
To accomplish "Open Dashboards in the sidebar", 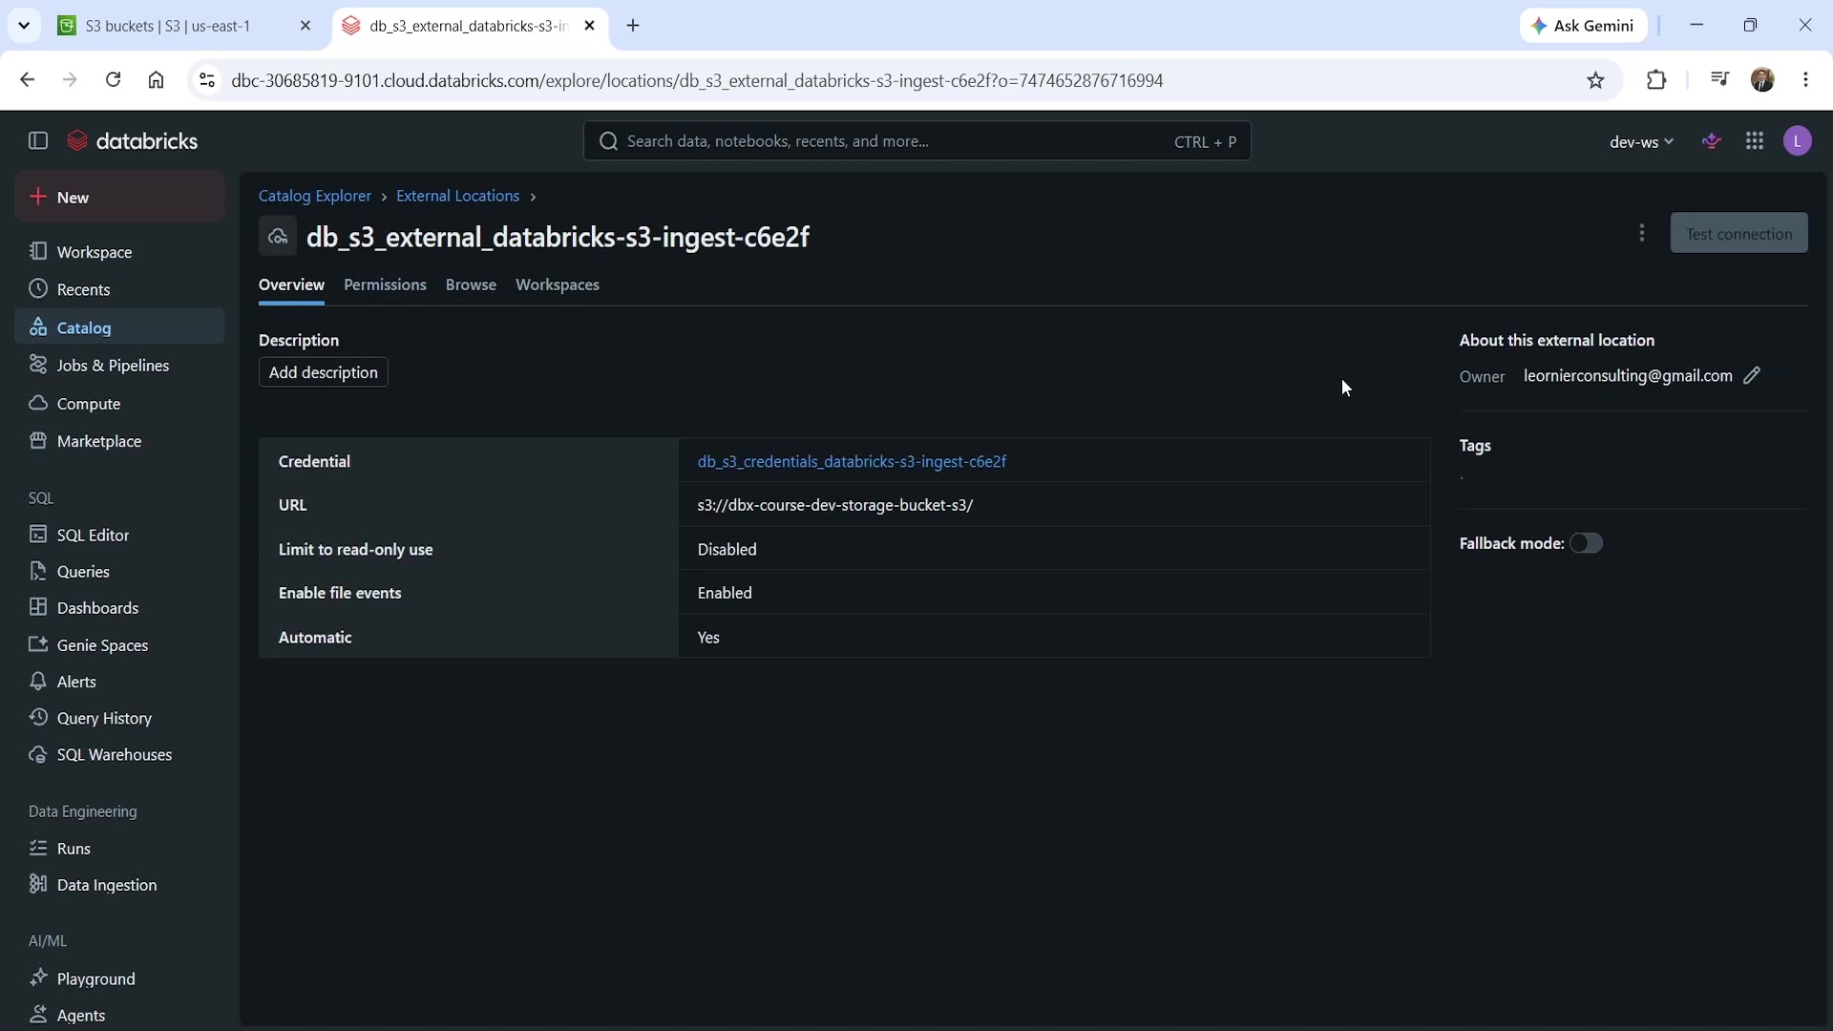I will tap(119, 608).
